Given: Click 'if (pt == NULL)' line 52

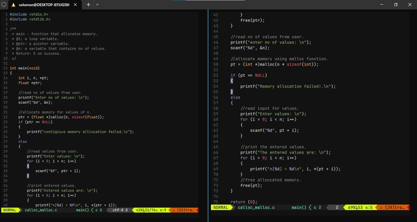Looking at the screenshot, I should 249,75.
